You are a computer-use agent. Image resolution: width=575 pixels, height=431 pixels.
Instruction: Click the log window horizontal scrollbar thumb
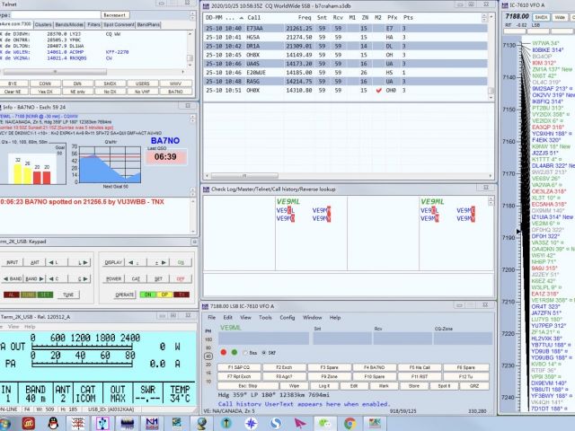tap(244, 176)
